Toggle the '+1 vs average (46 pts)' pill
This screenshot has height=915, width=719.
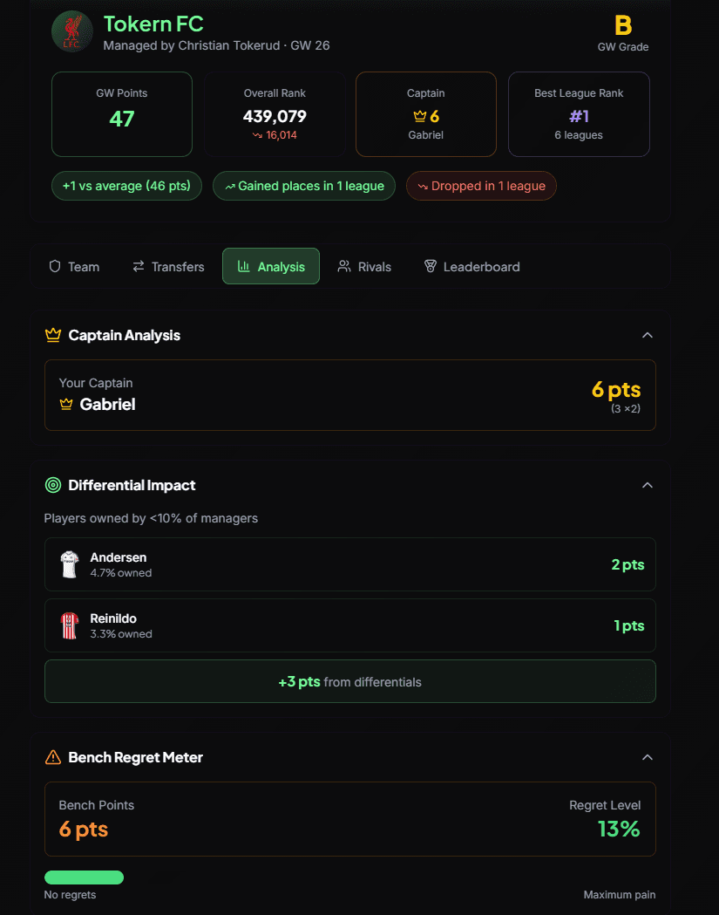(x=126, y=185)
